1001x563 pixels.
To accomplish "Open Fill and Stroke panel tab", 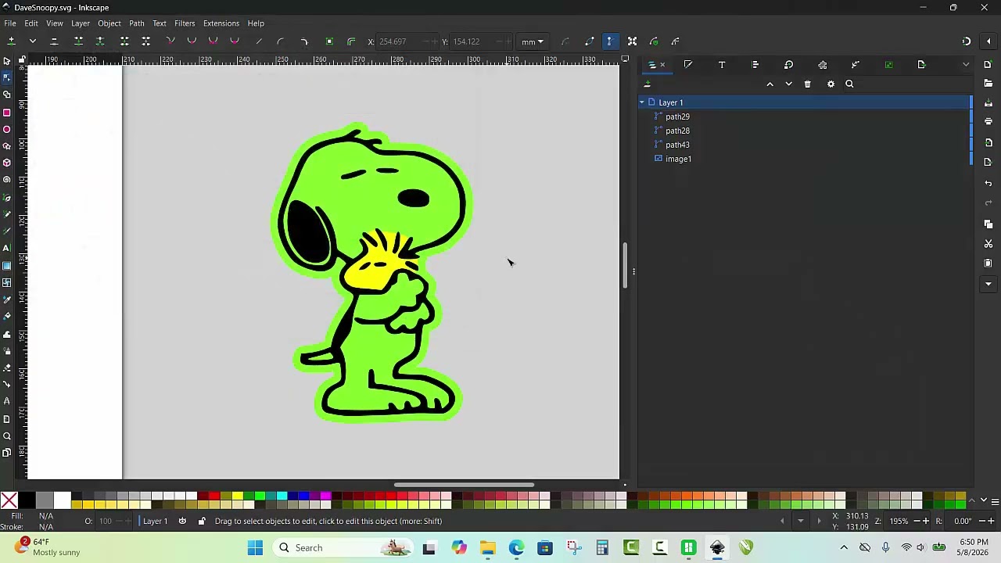I will (x=688, y=65).
